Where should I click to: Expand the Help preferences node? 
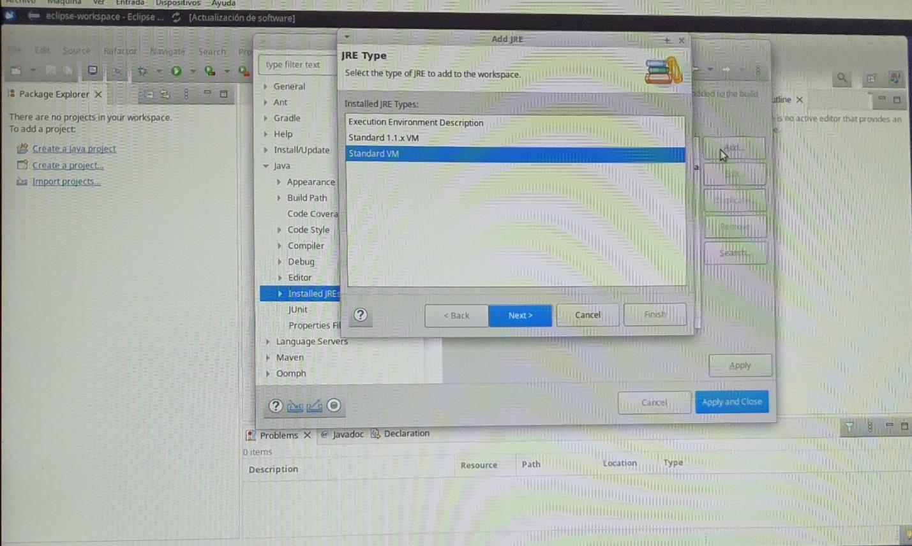click(x=265, y=134)
